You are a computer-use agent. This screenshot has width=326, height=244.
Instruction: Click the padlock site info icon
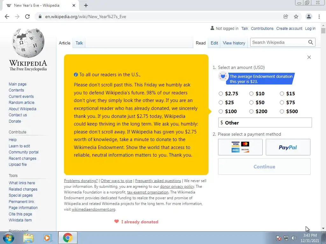click(40, 17)
